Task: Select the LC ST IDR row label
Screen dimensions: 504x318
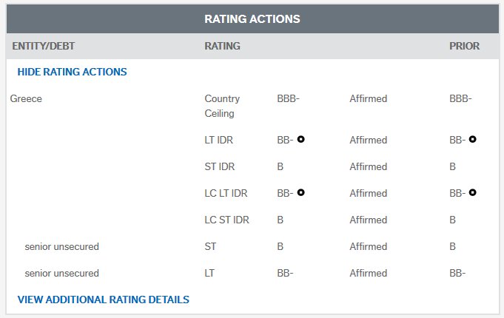Action: (x=224, y=220)
